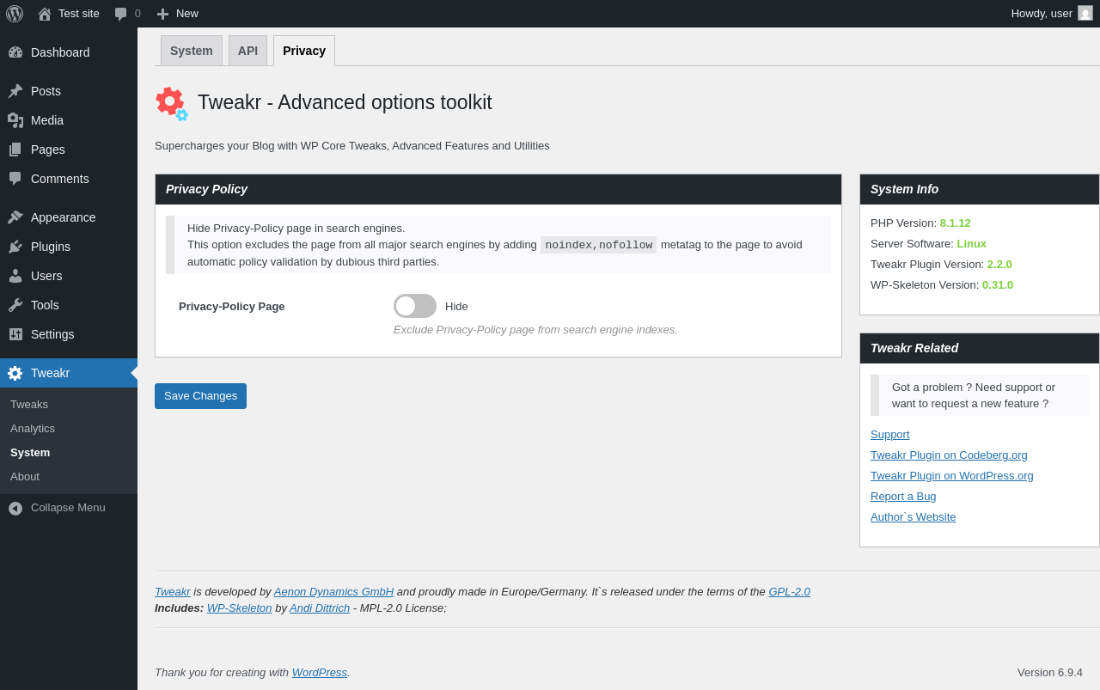Click the Media label in sidebar
The width and height of the screenshot is (1100, 690).
(47, 120)
